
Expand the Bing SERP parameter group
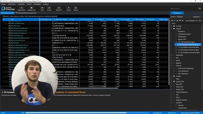coord(172,84)
